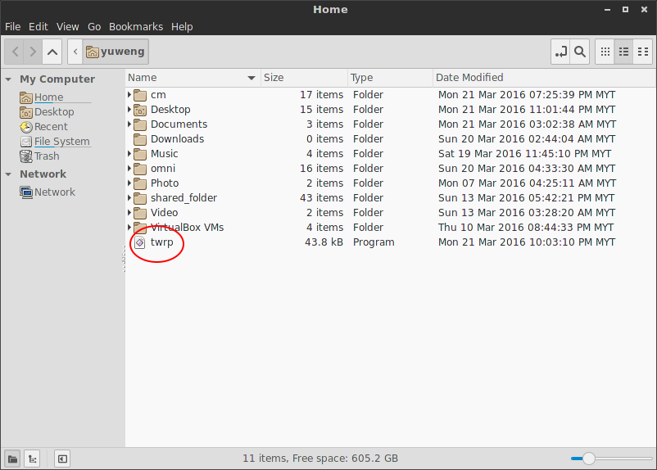Click the Home sidebar folder icon
Viewport: 657px width, 470px height.
[x=26, y=97]
